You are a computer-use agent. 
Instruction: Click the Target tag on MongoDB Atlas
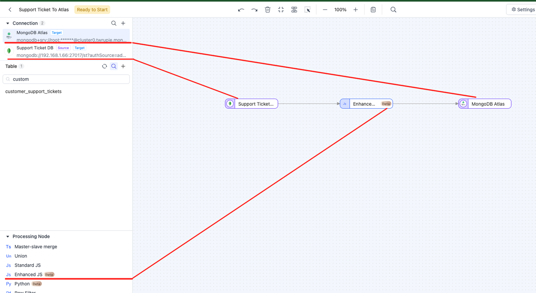tap(57, 33)
